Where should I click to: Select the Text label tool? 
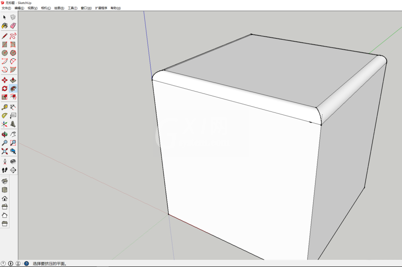(x=13, y=116)
